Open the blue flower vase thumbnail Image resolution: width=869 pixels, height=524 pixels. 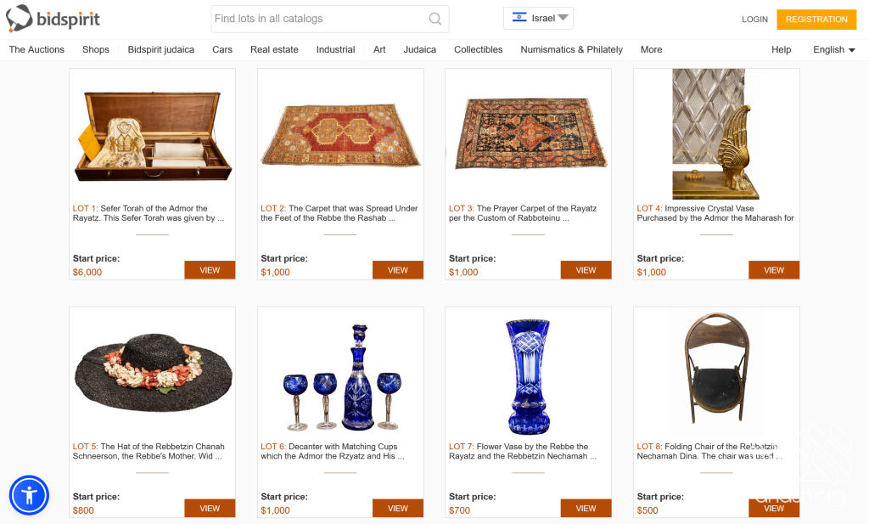pyautogui.click(x=528, y=376)
